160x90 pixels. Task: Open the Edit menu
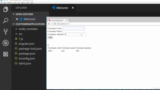(5, 3)
